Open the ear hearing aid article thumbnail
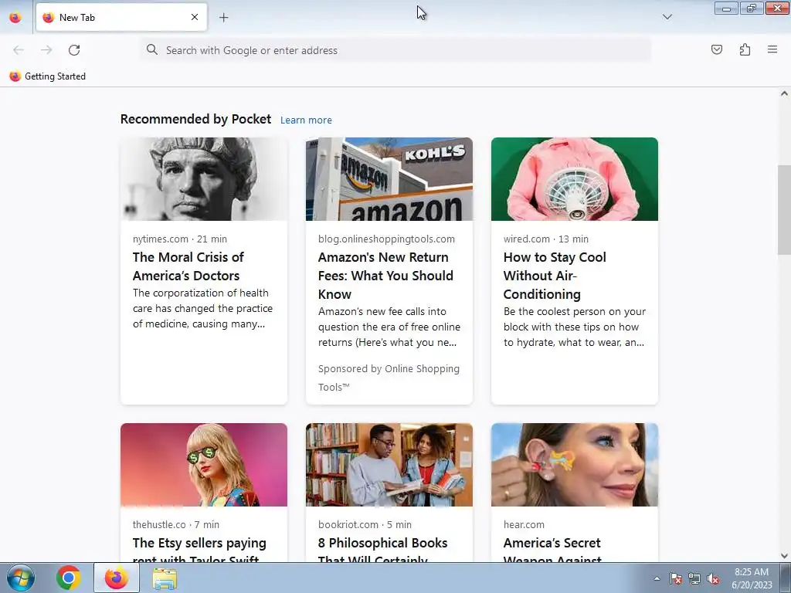Viewport: 791px width, 593px height. point(575,464)
